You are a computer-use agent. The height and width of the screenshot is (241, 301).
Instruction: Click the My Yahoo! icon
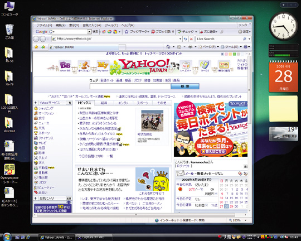103,66
